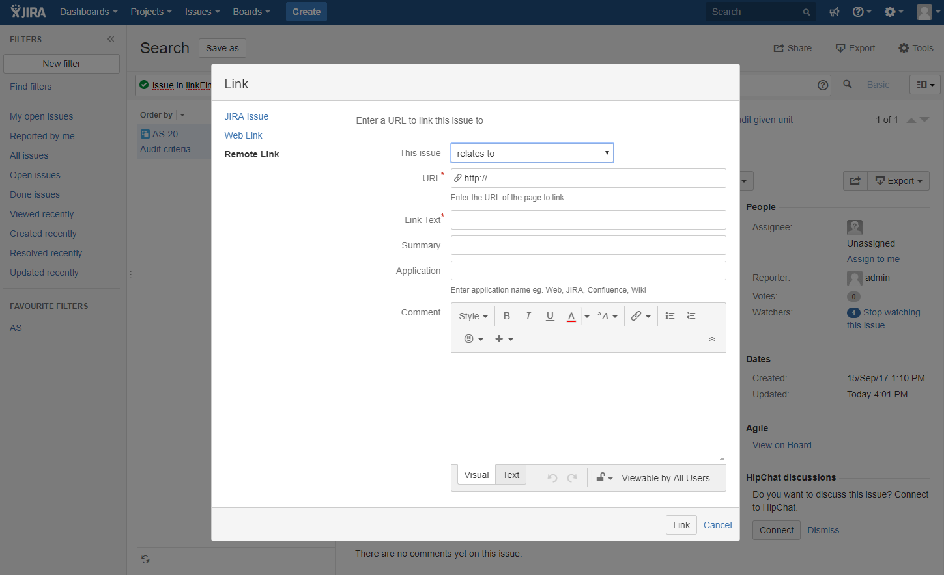Open the help question mark menu
Image resolution: width=944 pixels, height=575 pixels.
[x=862, y=12]
